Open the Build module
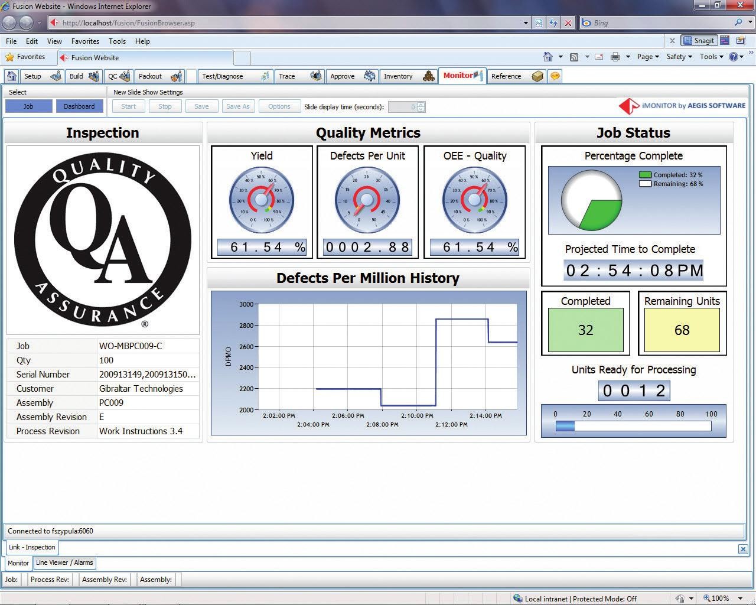Screen dimensions: 756x605 [x=84, y=76]
